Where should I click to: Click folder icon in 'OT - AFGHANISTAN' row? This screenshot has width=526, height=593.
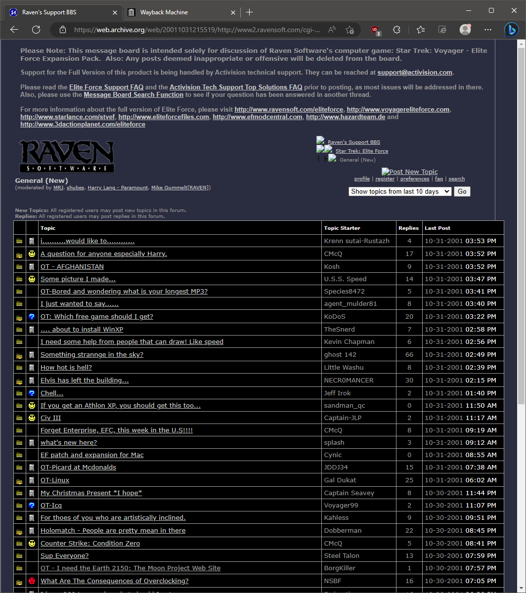click(19, 267)
